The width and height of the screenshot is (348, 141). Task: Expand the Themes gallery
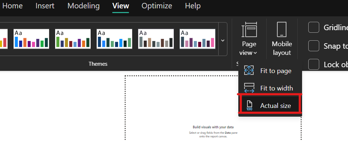click(x=223, y=40)
